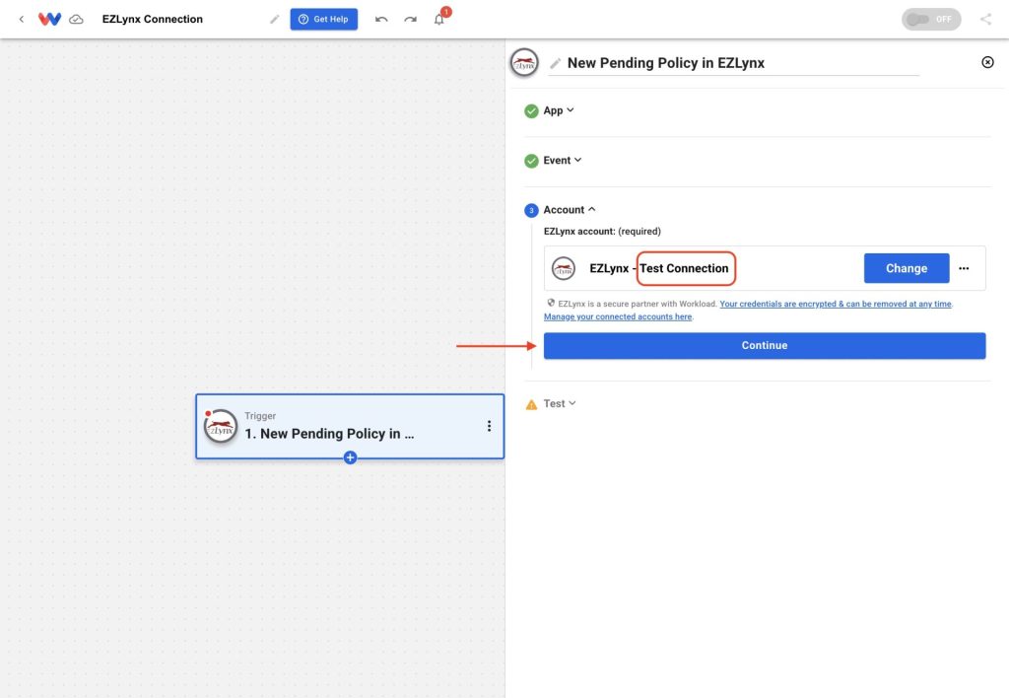Collapse the Account section

[570, 210]
